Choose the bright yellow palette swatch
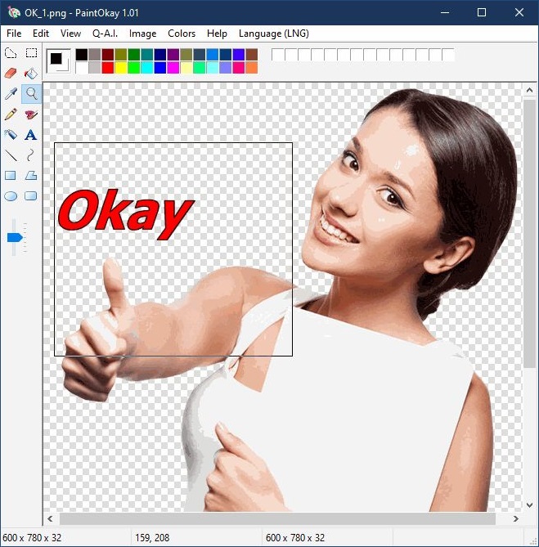Screen dimensions: 539x547 point(121,67)
